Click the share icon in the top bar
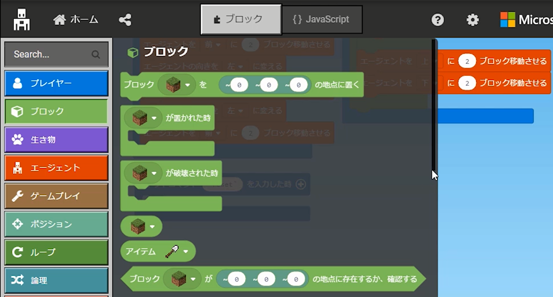This screenshot has height=297, width=553. 125,20
